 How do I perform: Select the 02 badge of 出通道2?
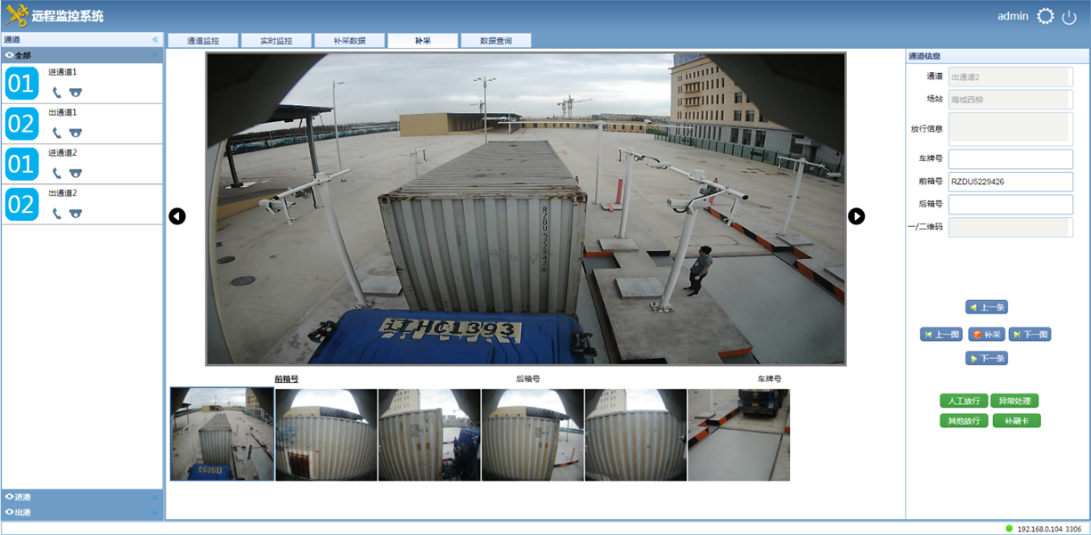21,204
